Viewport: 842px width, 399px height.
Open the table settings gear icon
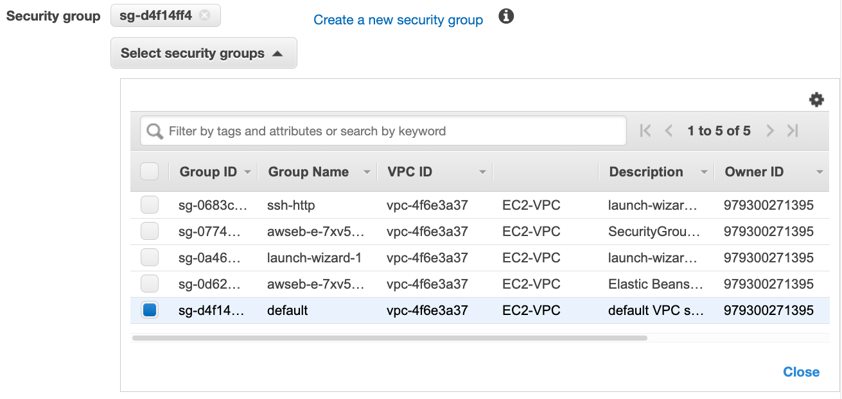816,99
